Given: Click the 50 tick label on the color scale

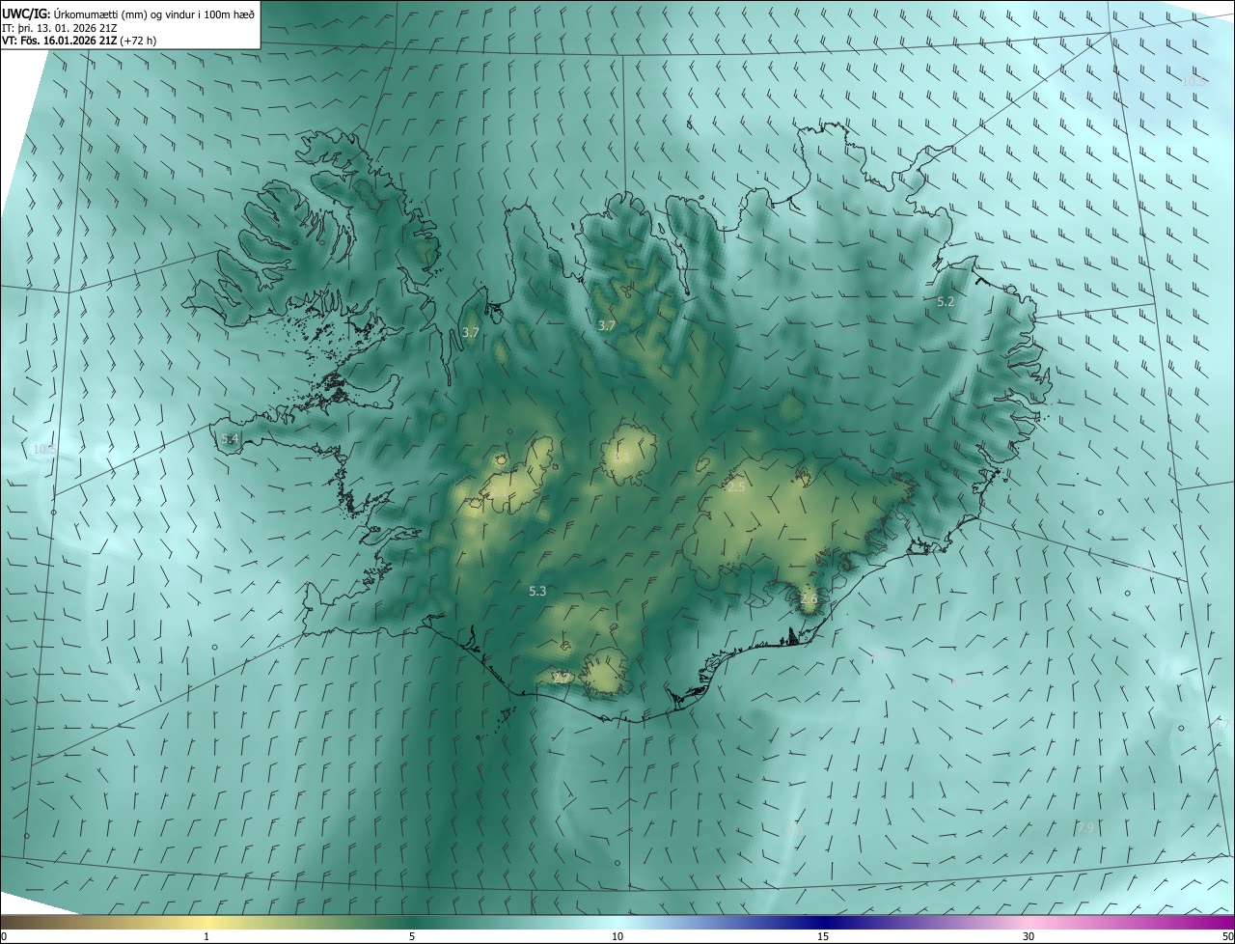Looking at the screenshot, I should (x=1227, y=936).
